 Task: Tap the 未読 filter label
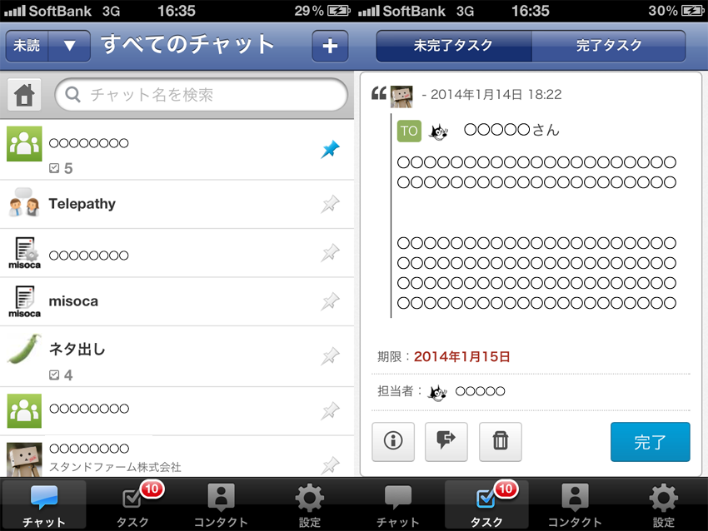tap(27, 46)
